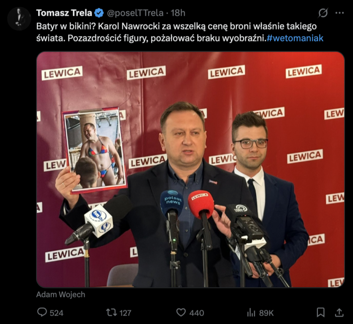Open the reply comments icon

[x=42, y=312]
